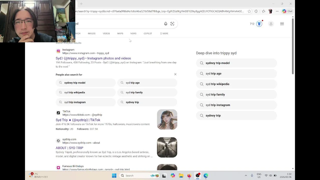Open Copilot Chat button in toolbar
320x180 pixels.
287,11
